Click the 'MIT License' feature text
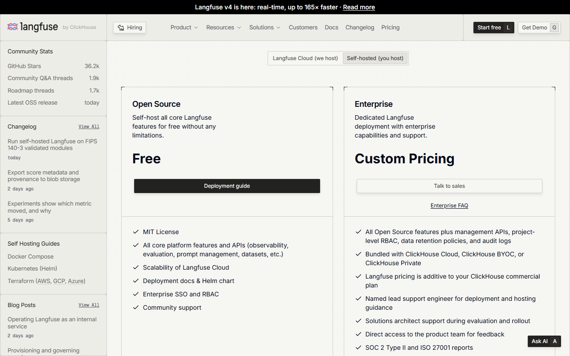Viewport: 570px width, 356px height. (161, 232)
